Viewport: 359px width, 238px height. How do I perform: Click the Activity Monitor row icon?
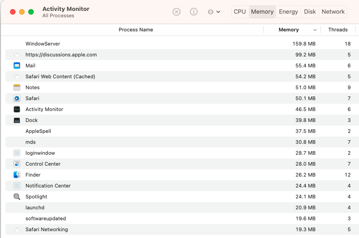tap(17, 109)
